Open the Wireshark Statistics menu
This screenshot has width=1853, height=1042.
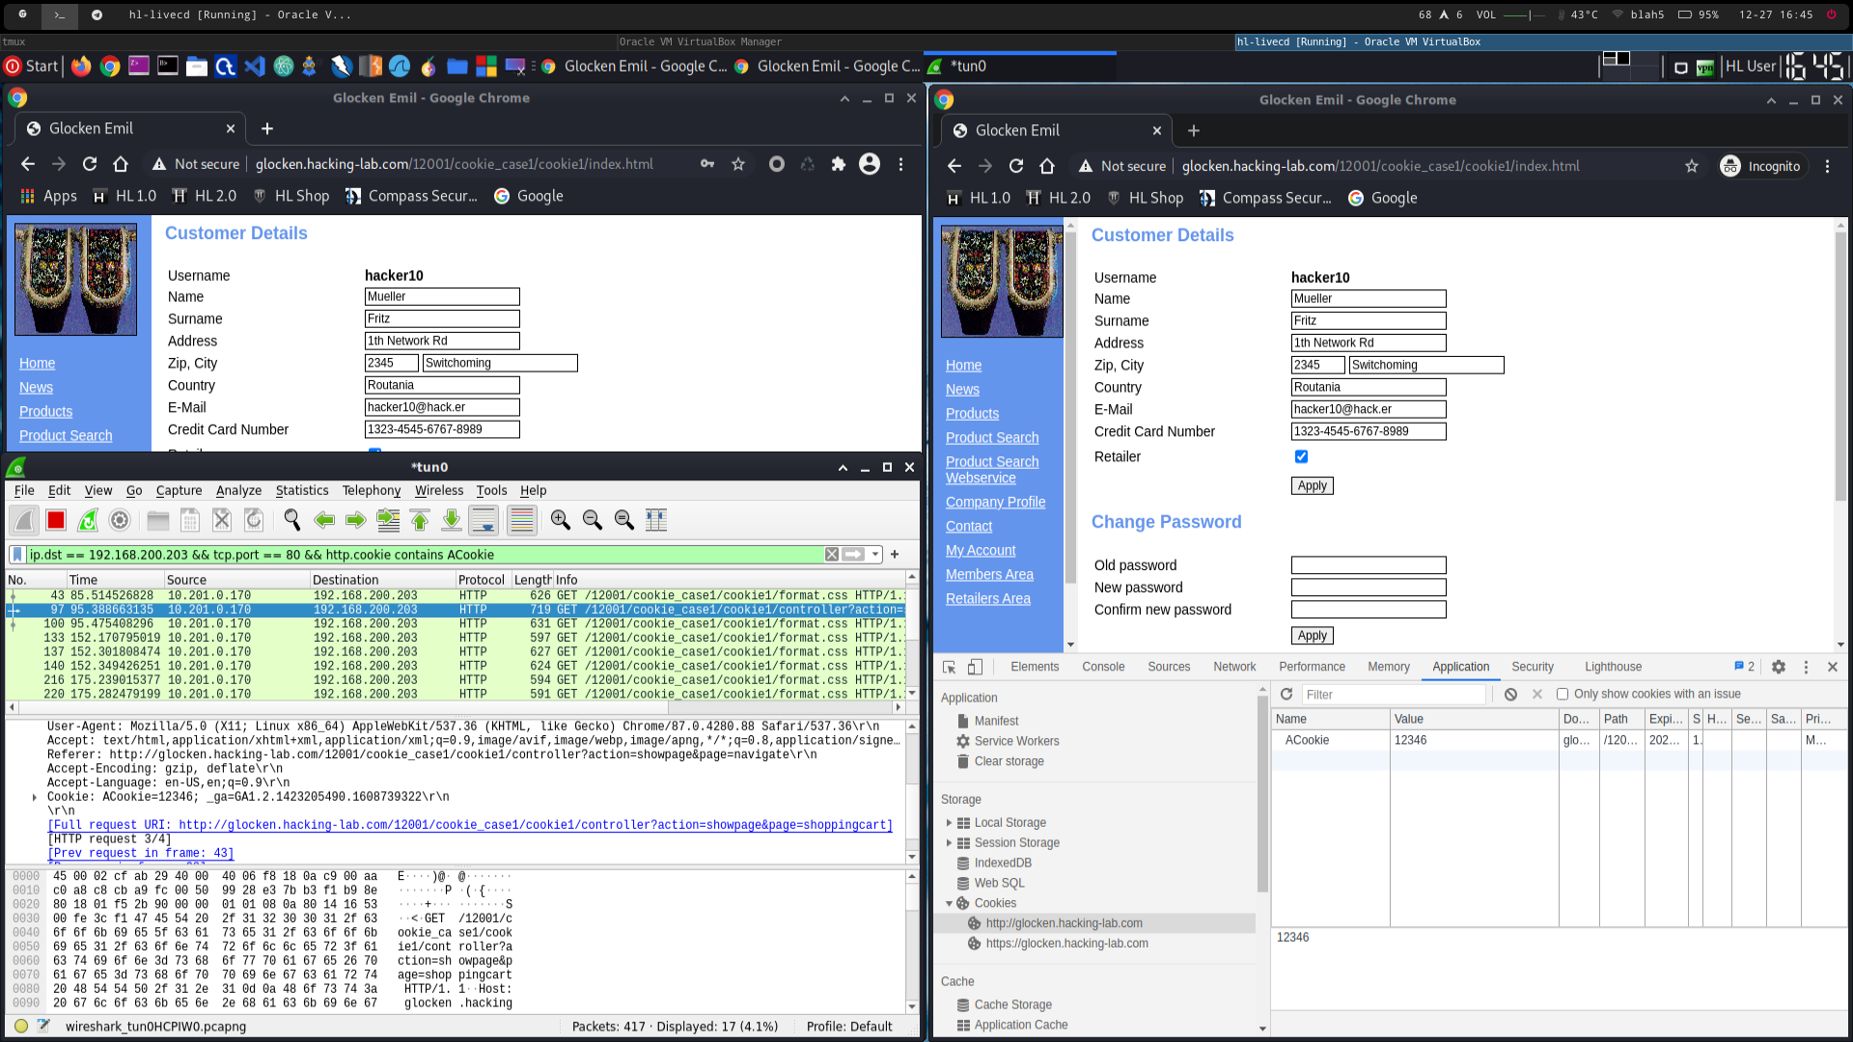[x=301, y=490]
